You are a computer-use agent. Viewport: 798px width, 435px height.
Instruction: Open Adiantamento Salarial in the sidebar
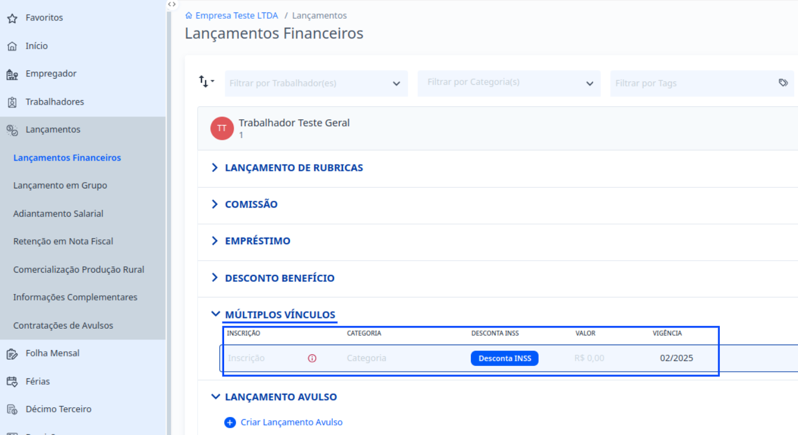tap(58, 214)
